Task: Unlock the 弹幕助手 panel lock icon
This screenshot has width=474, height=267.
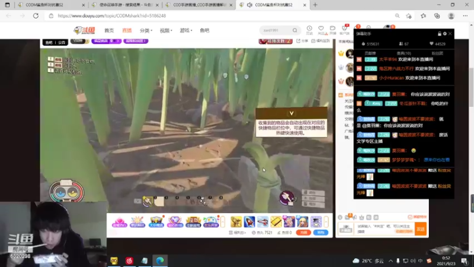Action: click(439, 34)
